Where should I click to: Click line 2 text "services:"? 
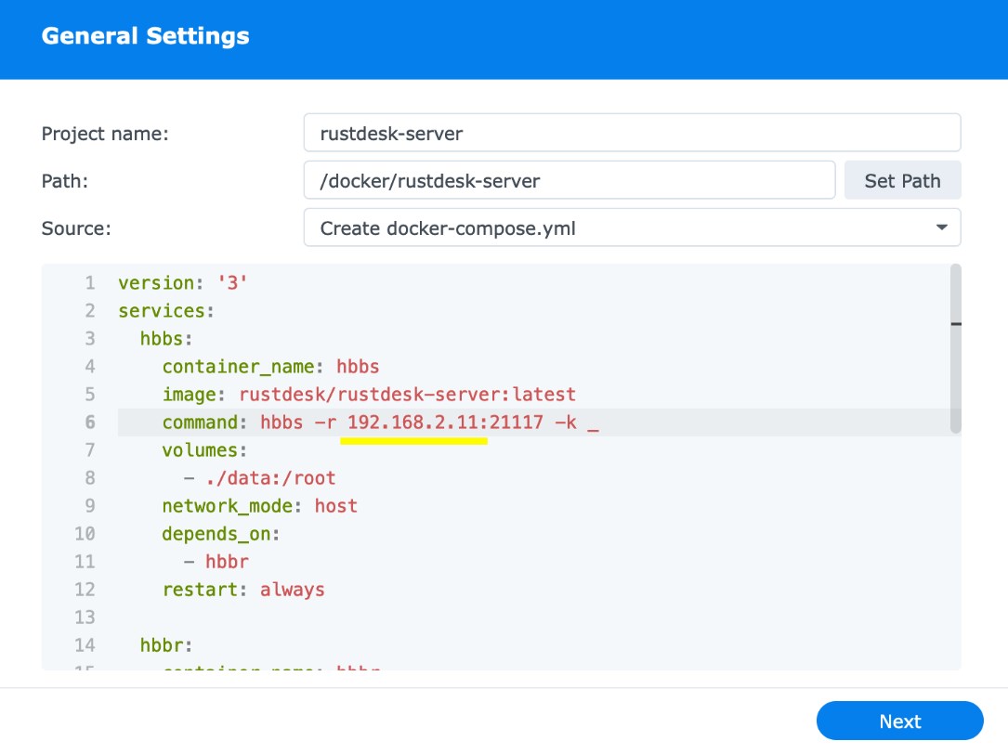tap(166, 311)
